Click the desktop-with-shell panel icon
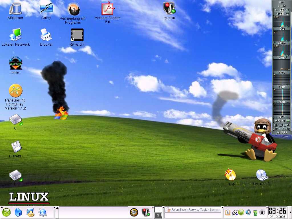This screenshot has width=292, height=219. point(30,212)
